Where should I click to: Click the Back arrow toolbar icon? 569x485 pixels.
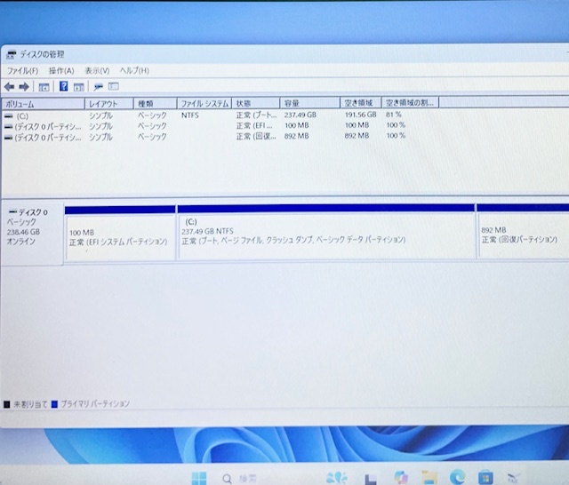(10, 87)
